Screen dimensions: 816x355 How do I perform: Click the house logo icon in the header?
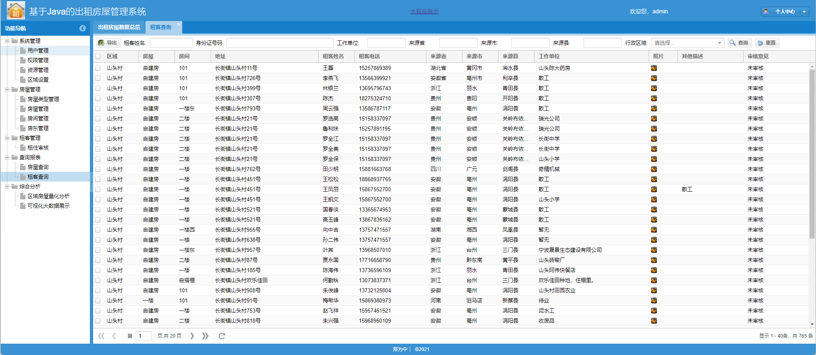16,11
